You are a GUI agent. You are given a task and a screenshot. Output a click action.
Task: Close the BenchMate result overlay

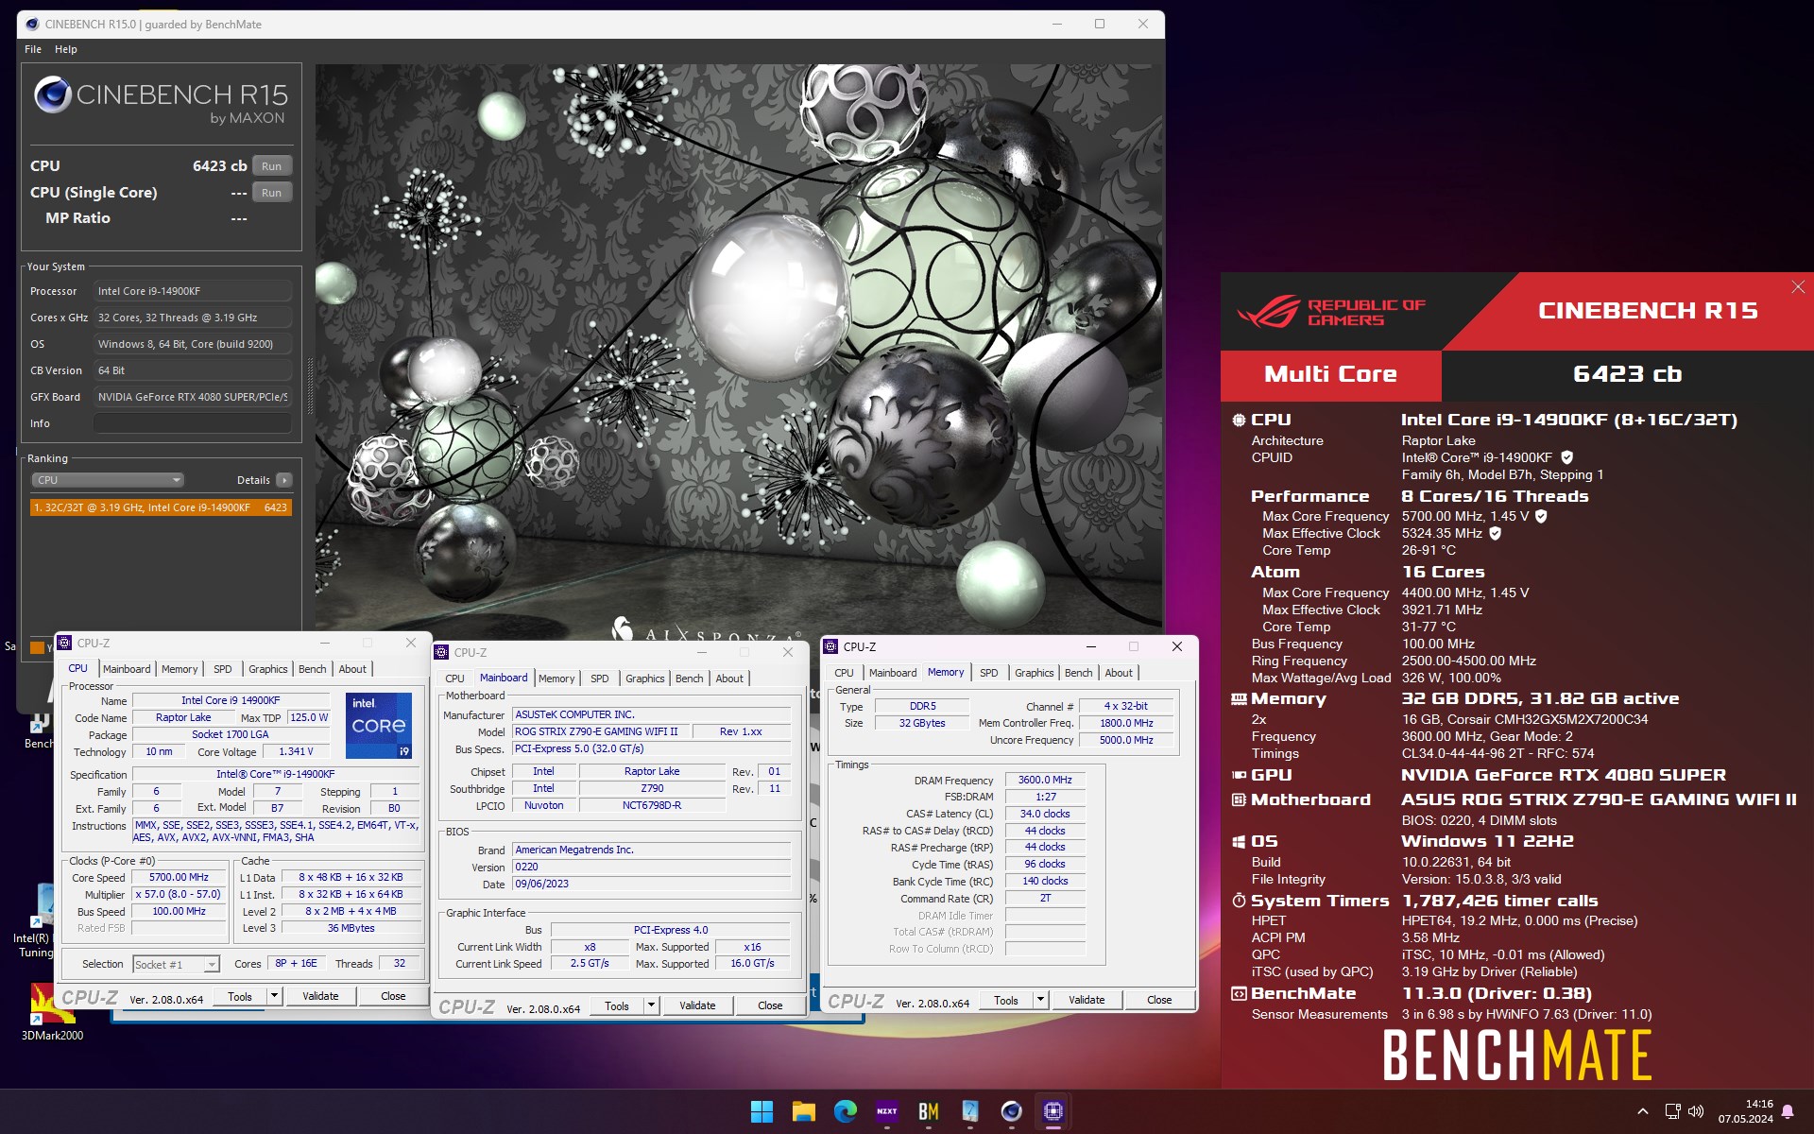[x=1798, y=287]
